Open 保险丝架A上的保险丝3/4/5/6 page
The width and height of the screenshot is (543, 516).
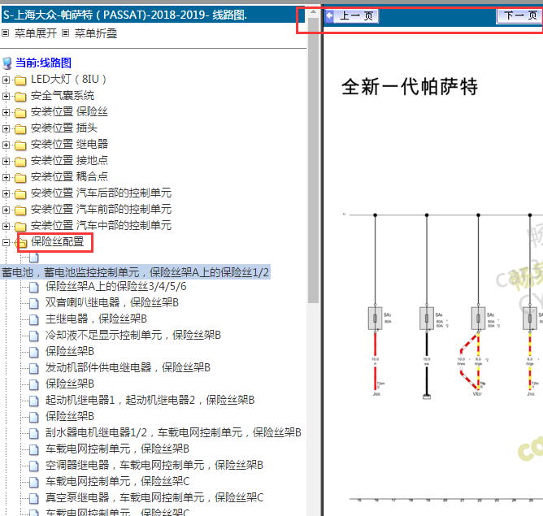click(116, 287)
